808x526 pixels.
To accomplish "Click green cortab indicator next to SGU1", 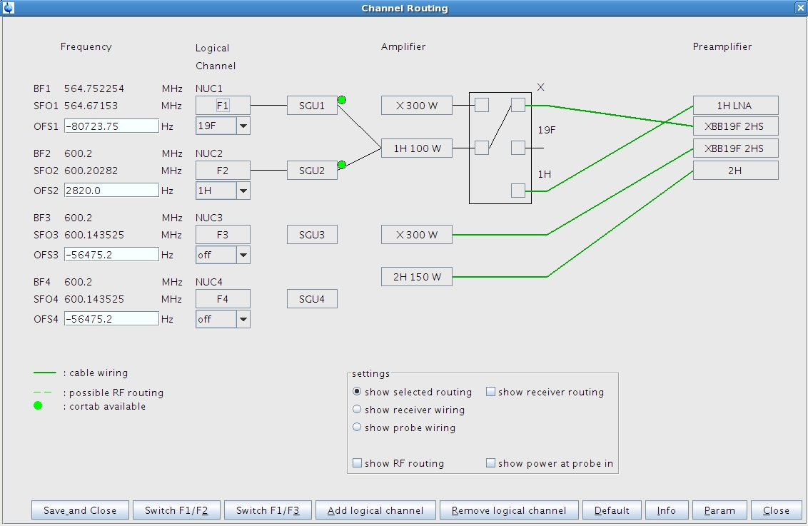I will pos(342,100).
